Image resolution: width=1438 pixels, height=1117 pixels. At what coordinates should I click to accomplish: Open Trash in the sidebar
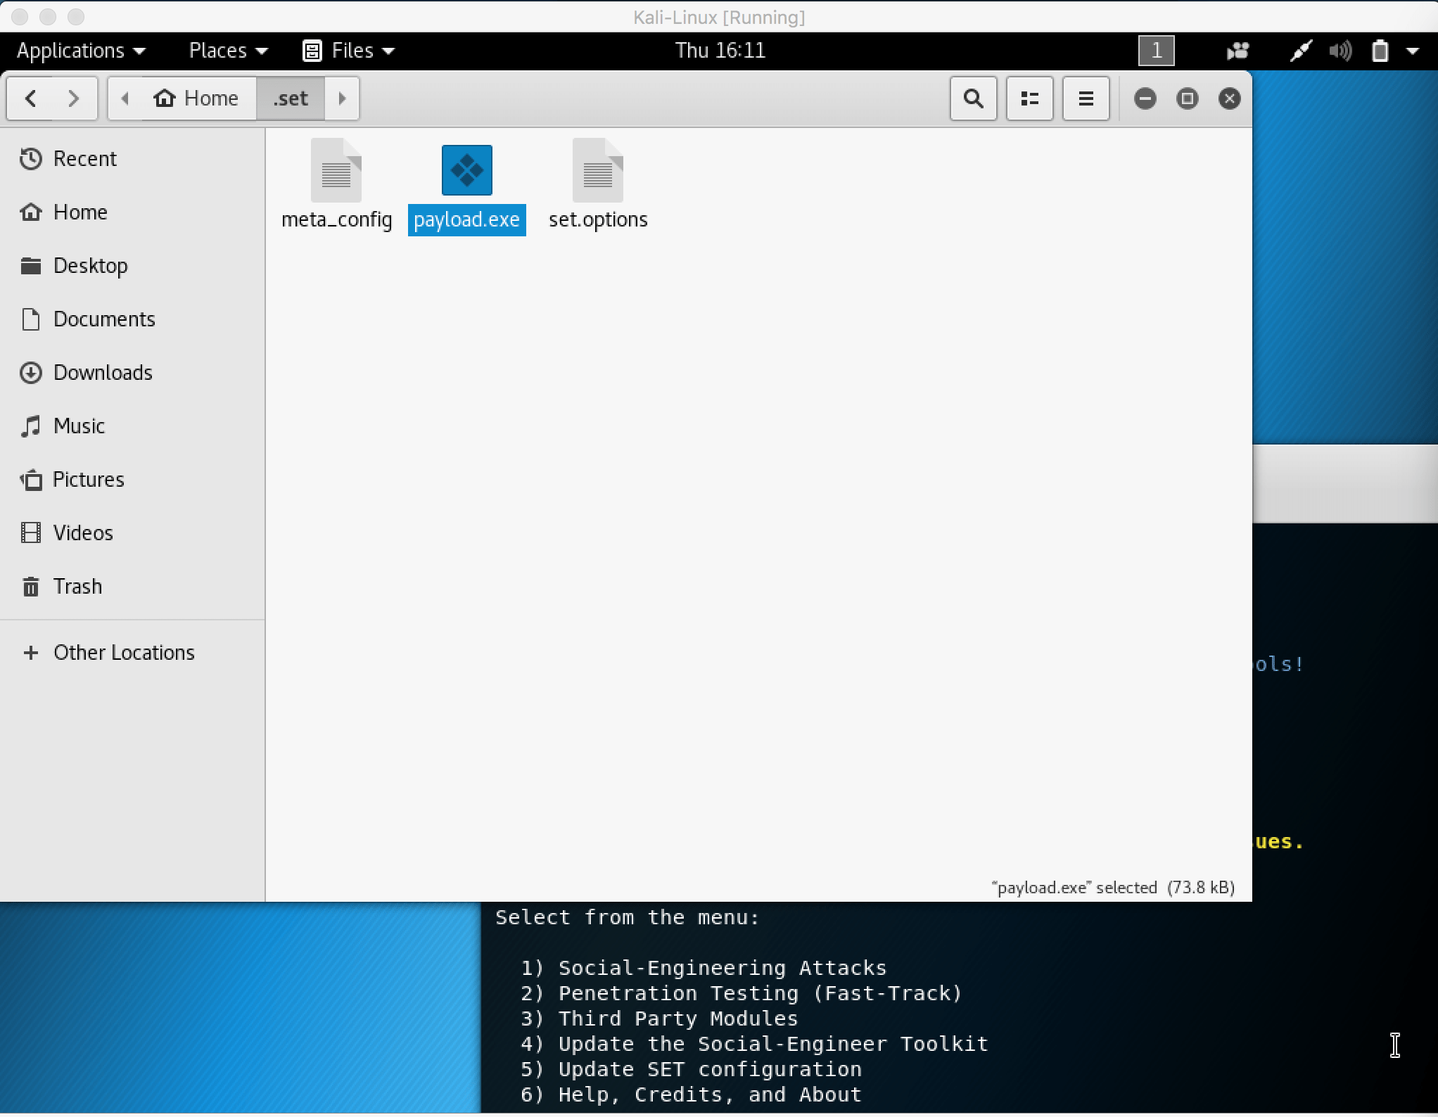[77, 586]
